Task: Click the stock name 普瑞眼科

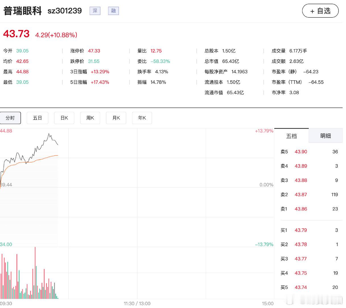Action: 22,11
